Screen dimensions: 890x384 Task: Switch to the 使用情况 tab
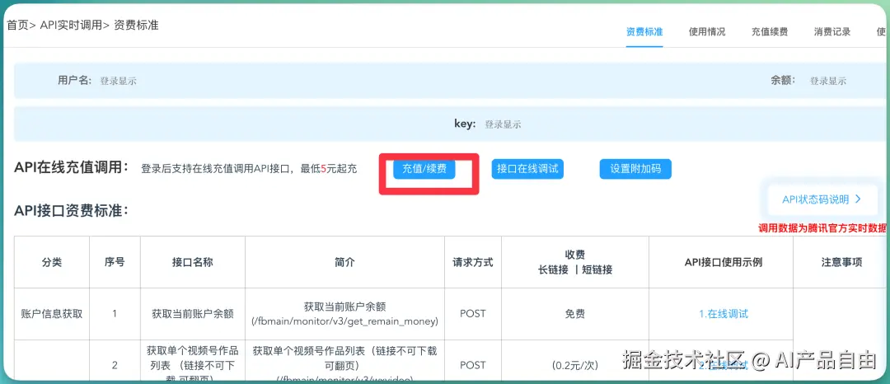pyautogui.click(x=707, y=32)
